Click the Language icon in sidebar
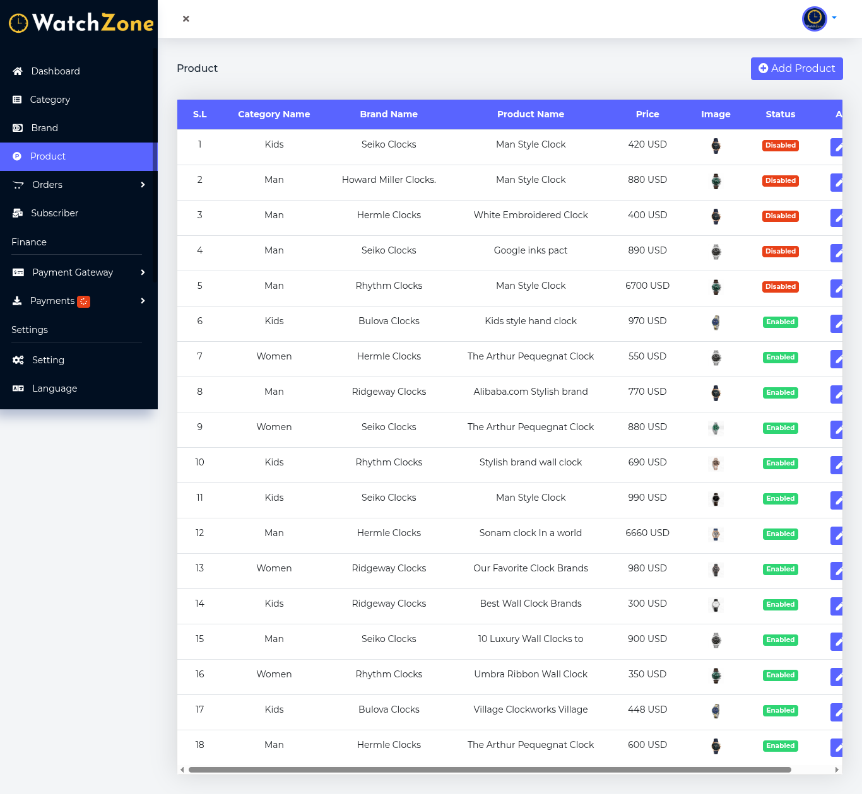 (18, 388)
